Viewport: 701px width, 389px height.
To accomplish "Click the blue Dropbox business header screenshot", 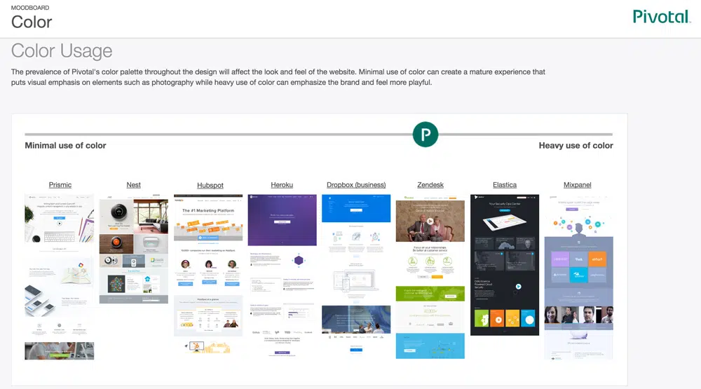I will click(356, 208).
